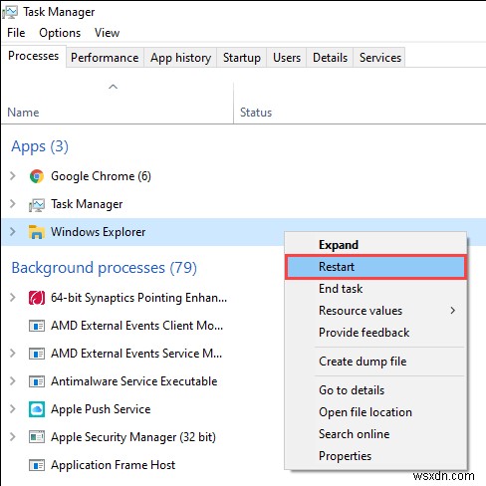Choose Properties in context menu

pyautogui.click(x=375, y=456)
